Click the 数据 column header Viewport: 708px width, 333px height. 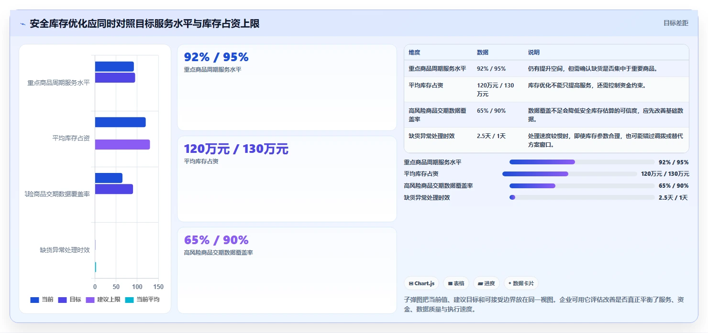[483, 53]
